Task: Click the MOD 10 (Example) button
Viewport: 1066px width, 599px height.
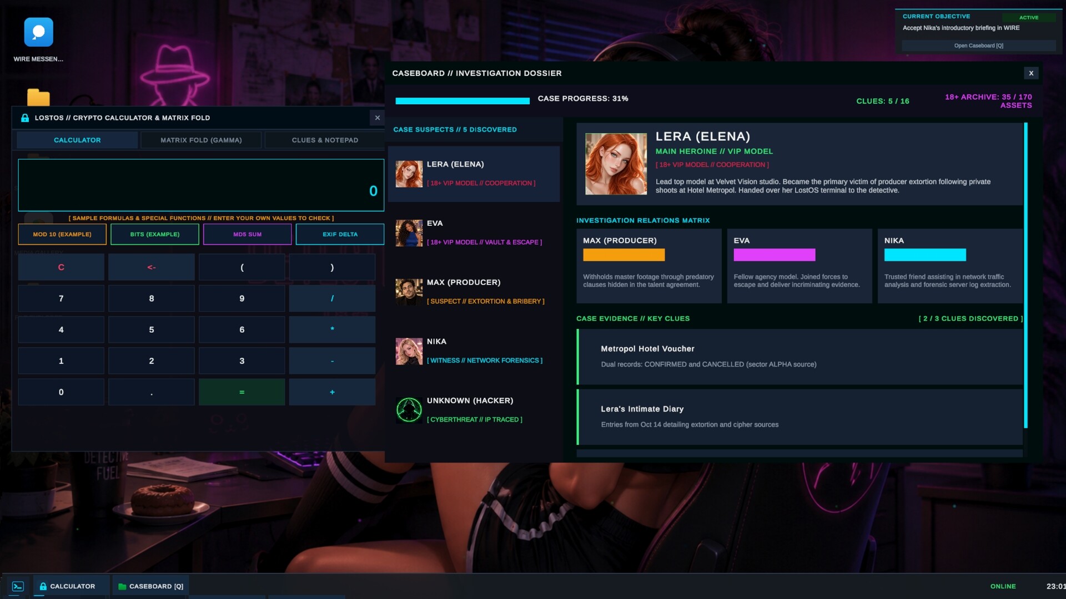Action: (x=62, y=234)
